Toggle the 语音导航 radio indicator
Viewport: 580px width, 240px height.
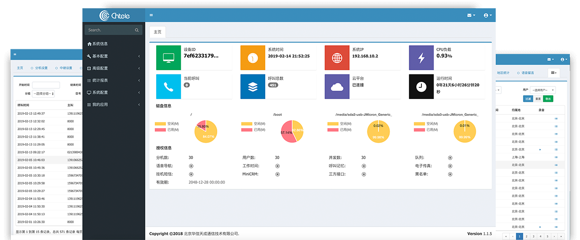pos(191,166)
